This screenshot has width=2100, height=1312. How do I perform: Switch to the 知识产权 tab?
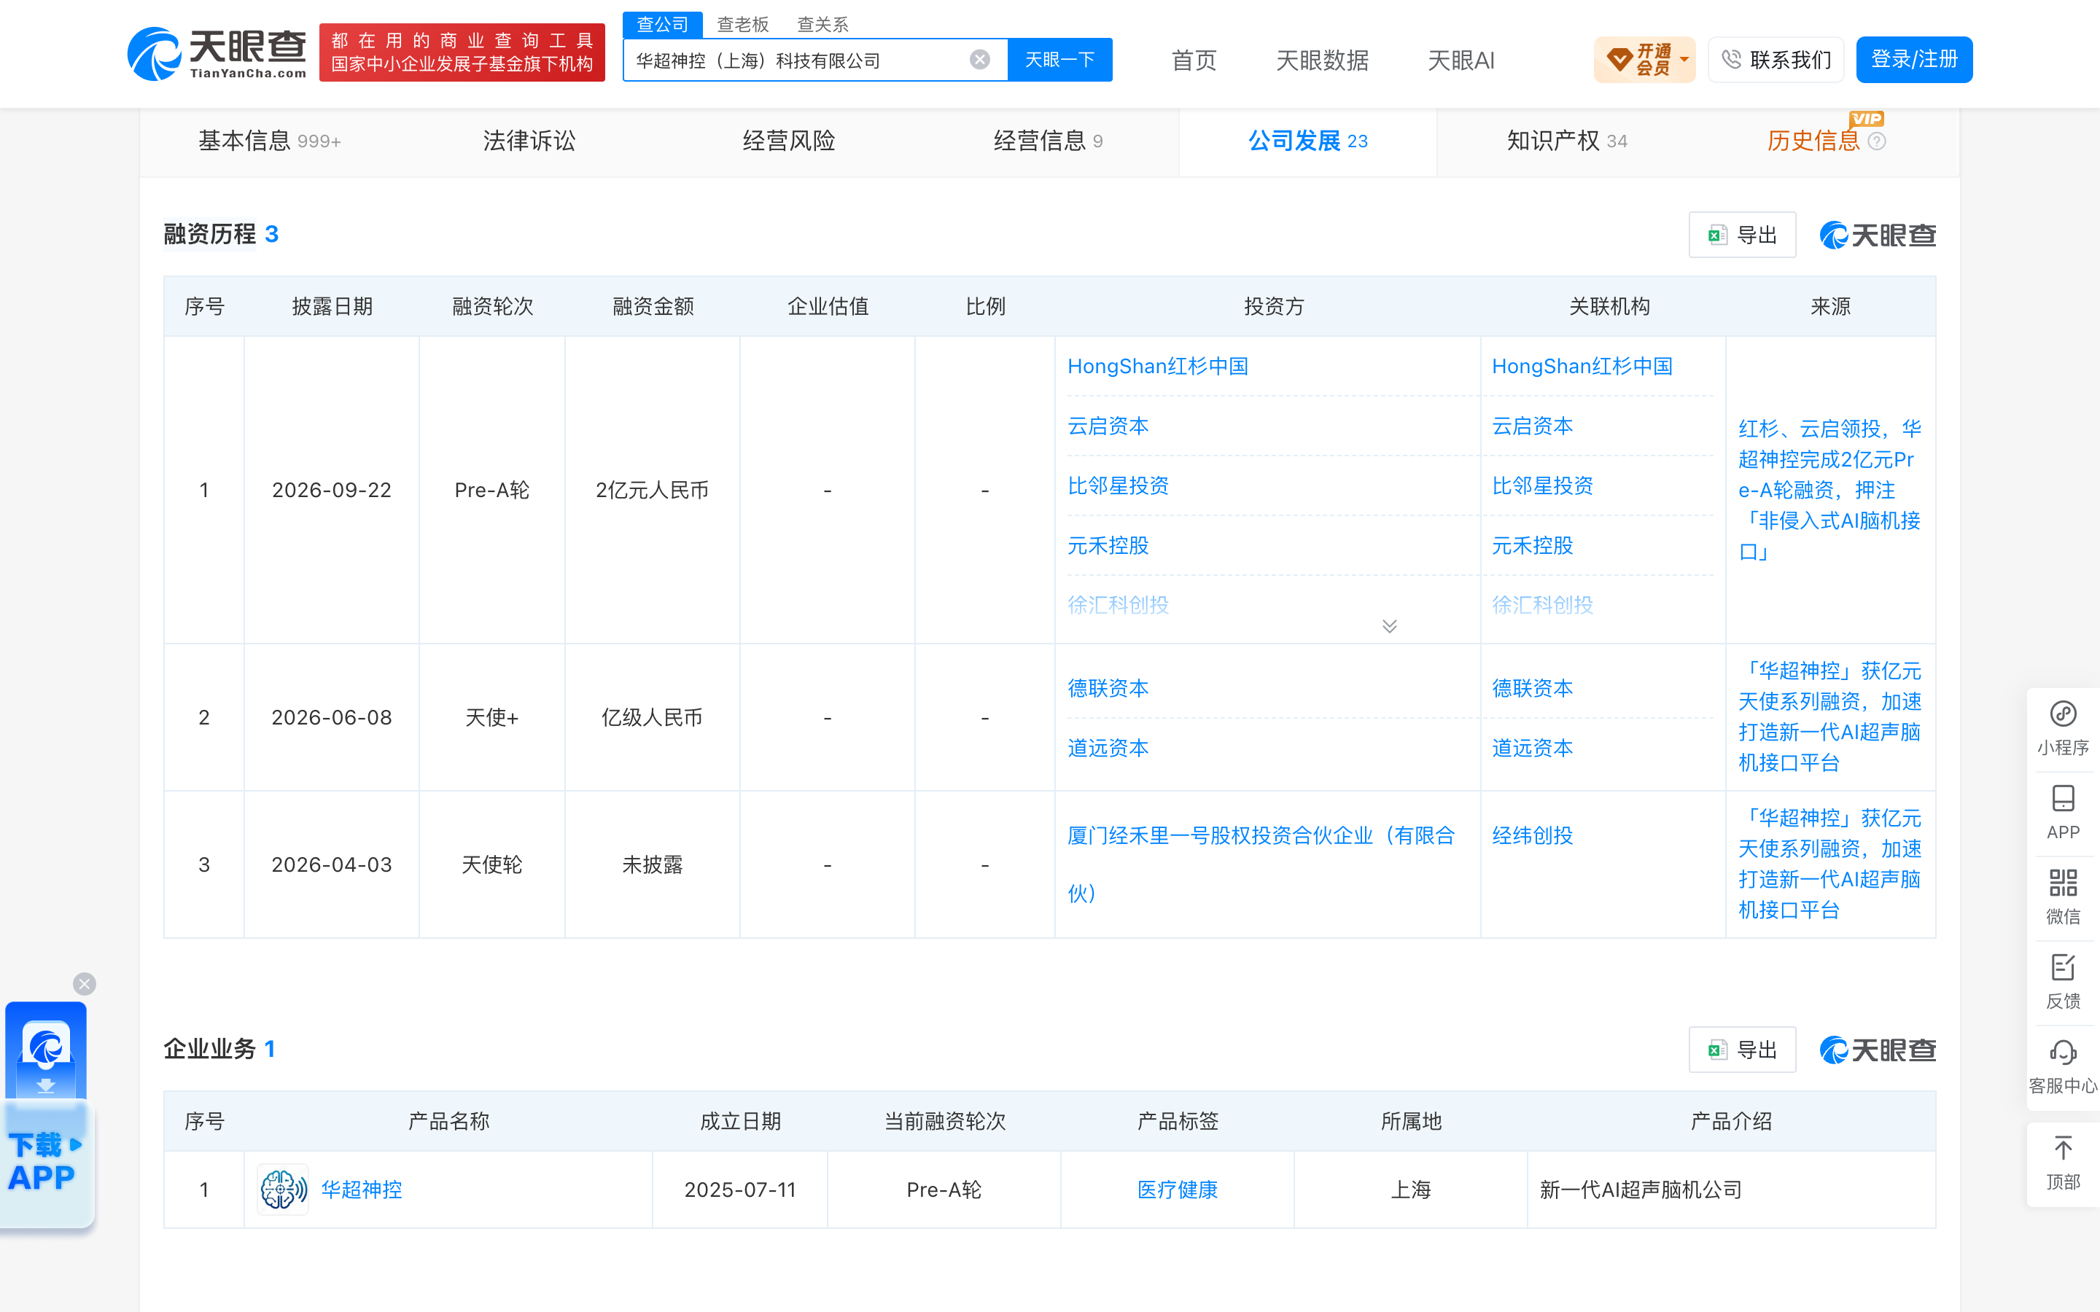pos(1566,141)
